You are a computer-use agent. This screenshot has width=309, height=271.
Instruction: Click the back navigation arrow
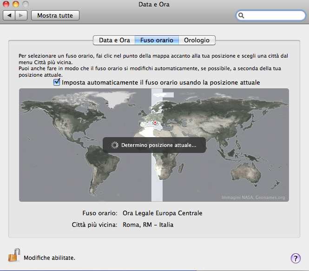(x=9, y=16)
